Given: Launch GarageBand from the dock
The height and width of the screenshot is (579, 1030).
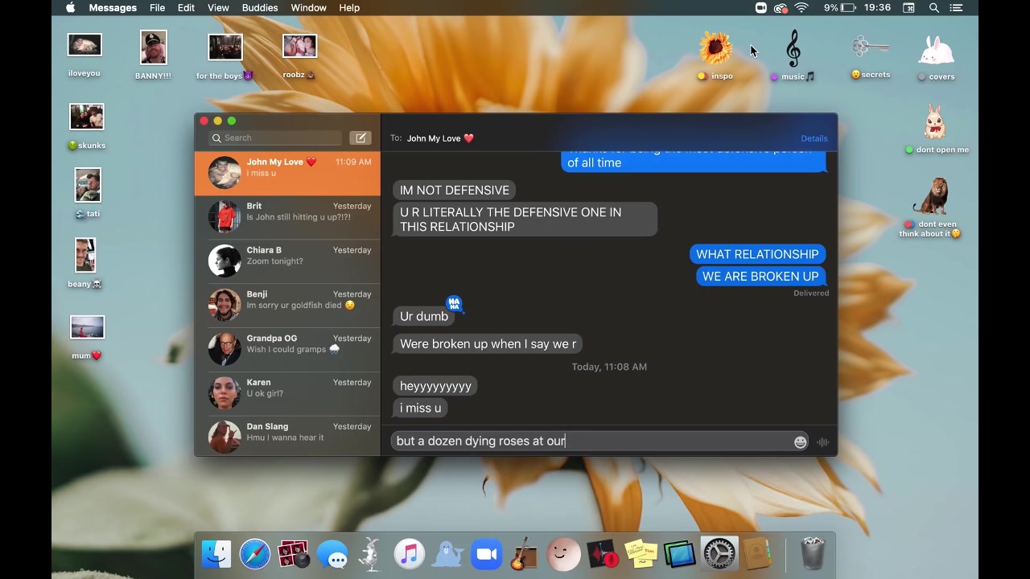Looking at the screenshot, I should pyautogui.click(x=525, y=554).
